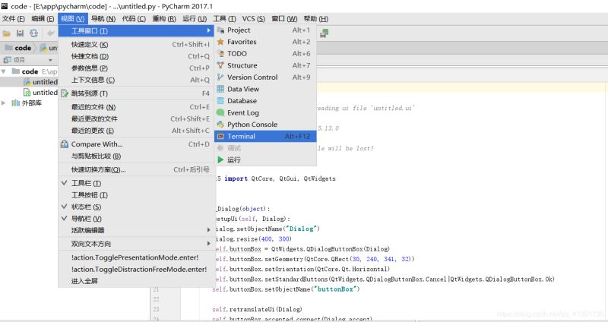This screenshot has height=322, width=608.
Task: Select the untitled ui file row
Action: pyautogui.click(x=29, y=93)
